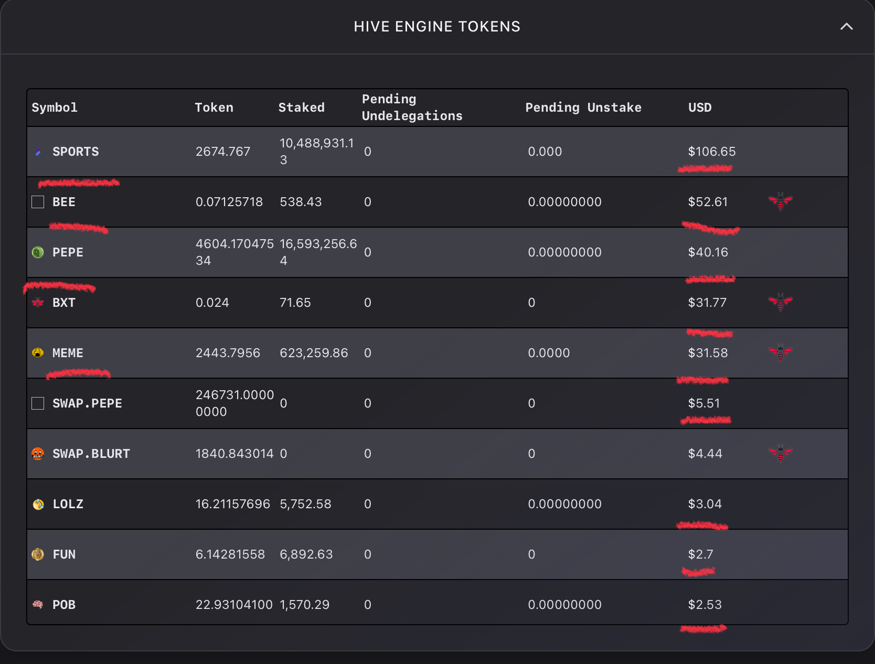Click SPORTS token balance 2674.767

click(x=223, y=152)
